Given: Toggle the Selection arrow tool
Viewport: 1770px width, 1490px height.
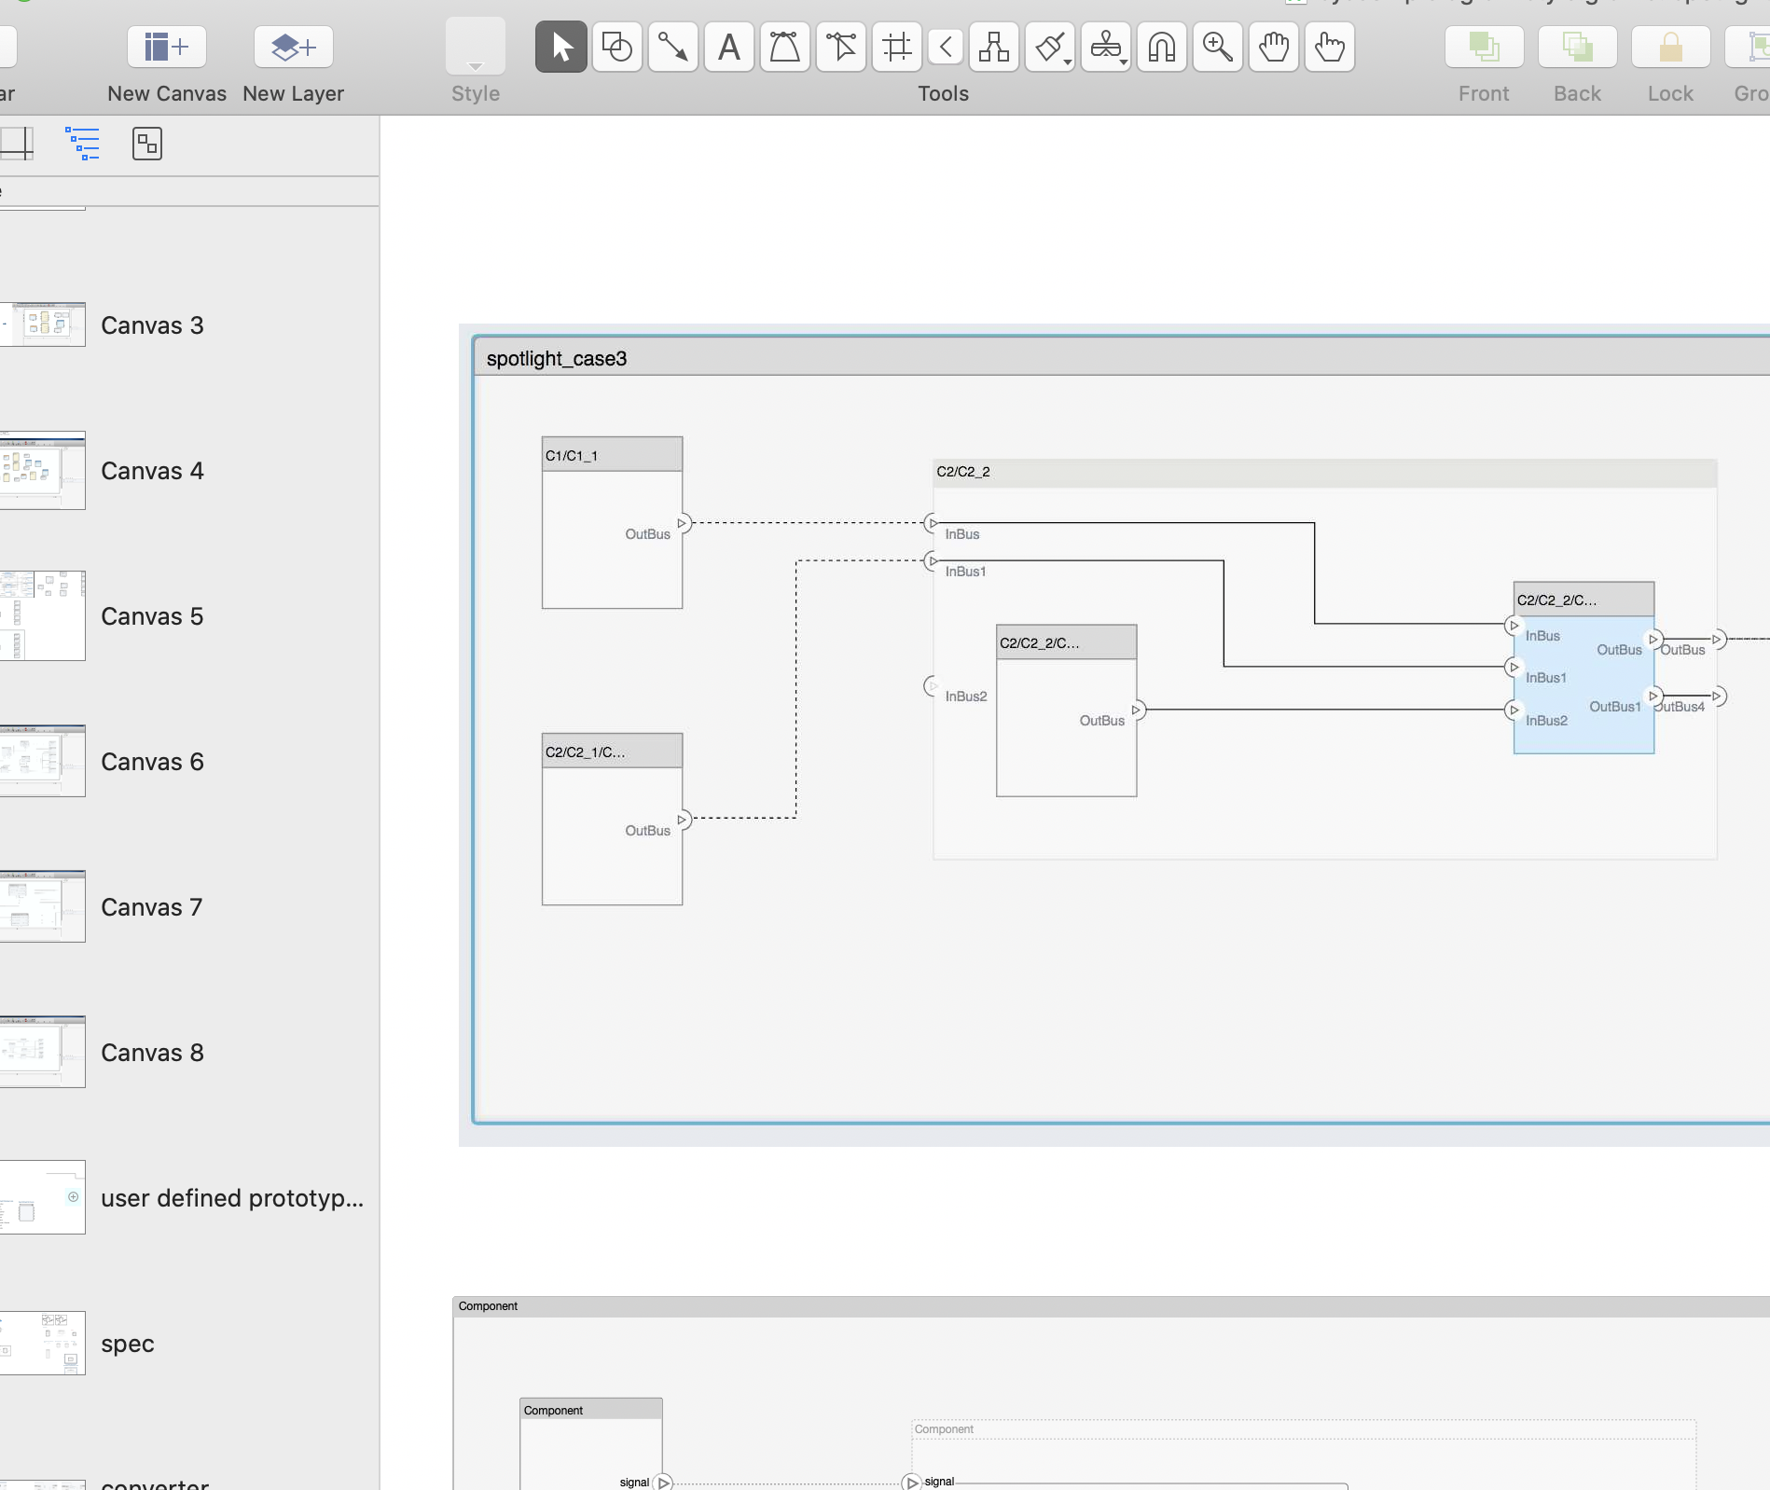Looking at the screenshot, I should pos(560,47).
